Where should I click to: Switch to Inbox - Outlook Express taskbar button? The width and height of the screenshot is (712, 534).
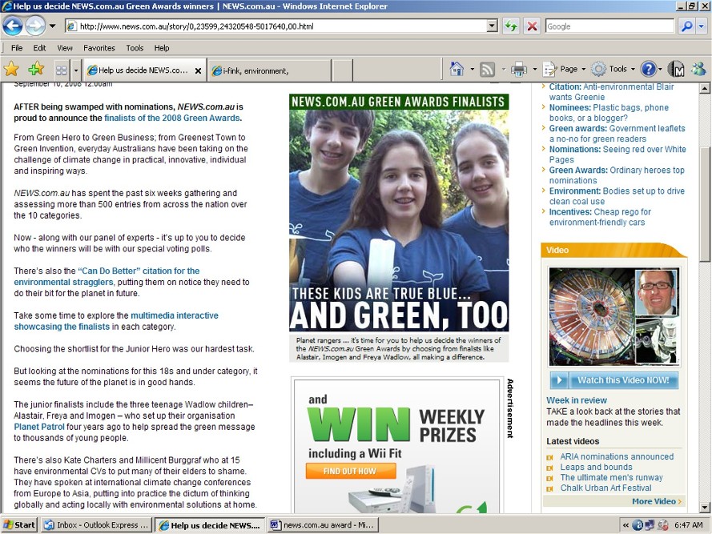coord(97,525)
